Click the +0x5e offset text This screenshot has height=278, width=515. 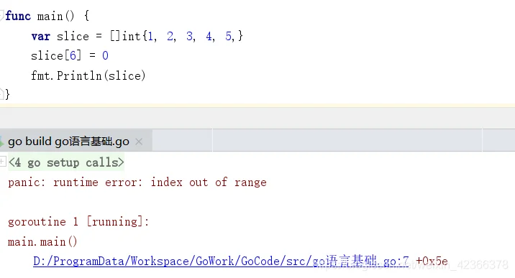[x=432, y=261]
